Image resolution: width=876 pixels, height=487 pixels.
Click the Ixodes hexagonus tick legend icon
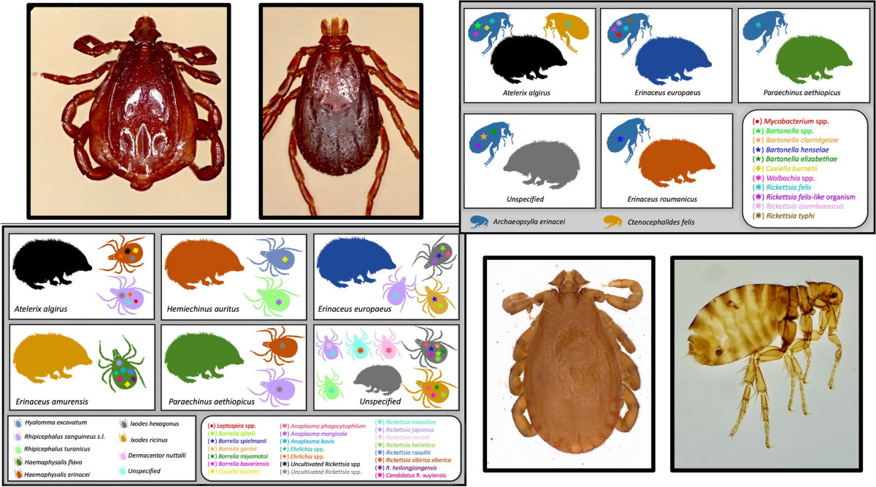pyautogui.click(x=123, y=423)
